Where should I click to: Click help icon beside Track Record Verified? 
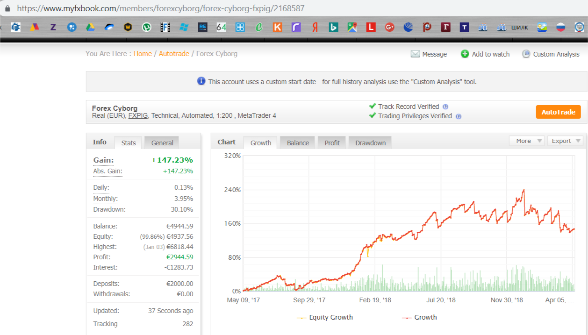445,107
